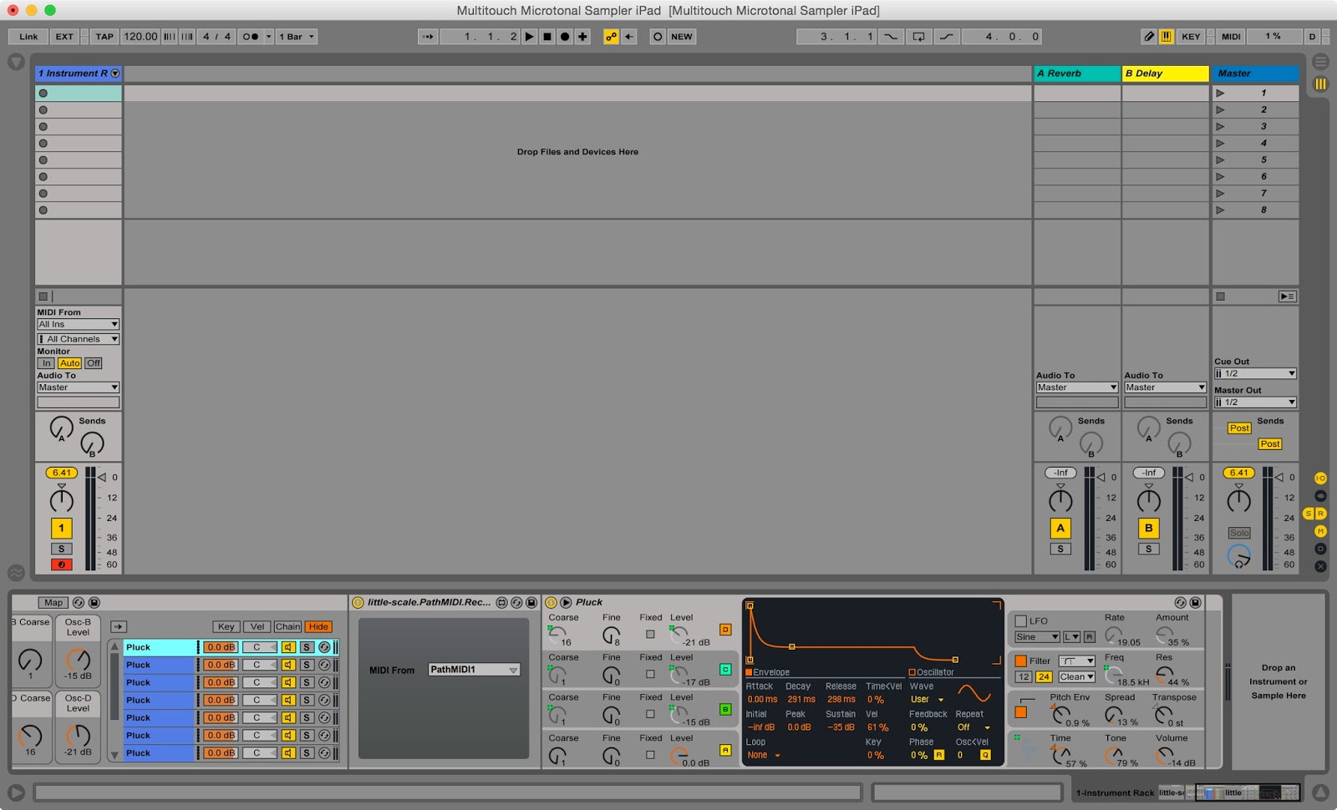Click the Session Record circle button
The width and height of the screenshot is (1337, 810).
(x=658, y=37)
